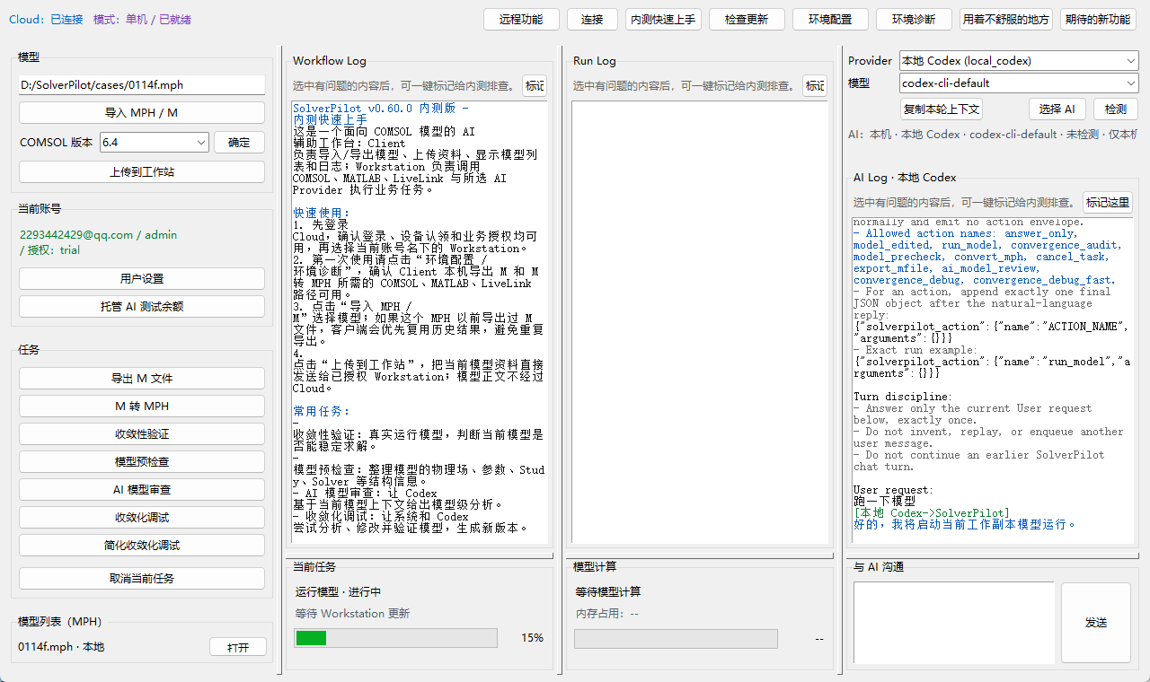Click 上传到工作站 button

(142, 171)
